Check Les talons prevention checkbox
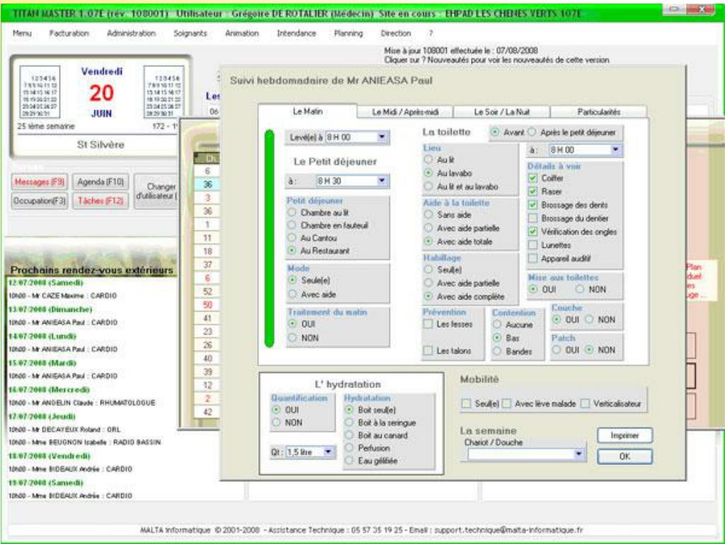This screenshot has height=544, width=725. click(428, 351)
